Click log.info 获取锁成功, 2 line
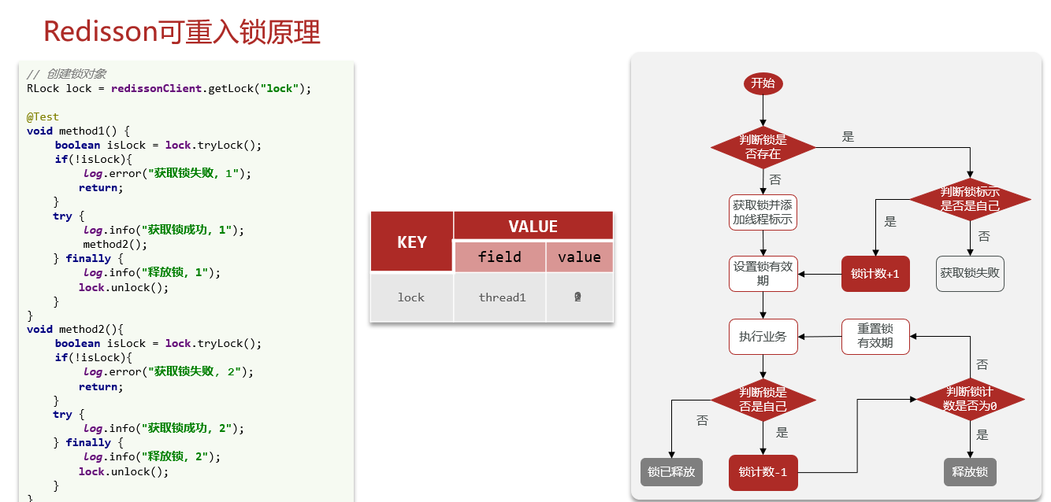This screenshot has height=502, width=1051. 164,428
